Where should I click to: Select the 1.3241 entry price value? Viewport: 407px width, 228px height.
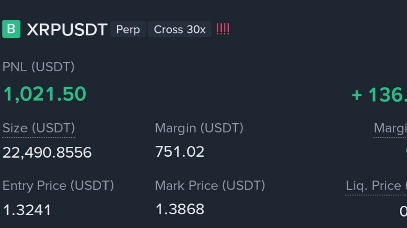pos(27,210)
